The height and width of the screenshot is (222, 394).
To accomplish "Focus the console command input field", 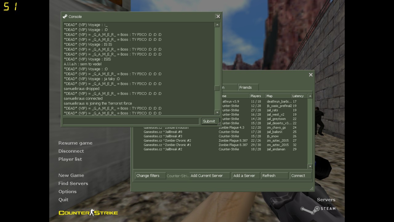I will [x=131, y=121].
